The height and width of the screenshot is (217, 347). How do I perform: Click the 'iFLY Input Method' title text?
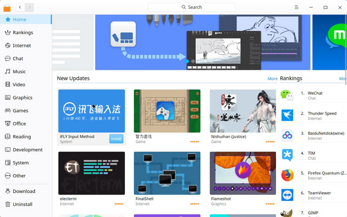[x=77, y=137]
